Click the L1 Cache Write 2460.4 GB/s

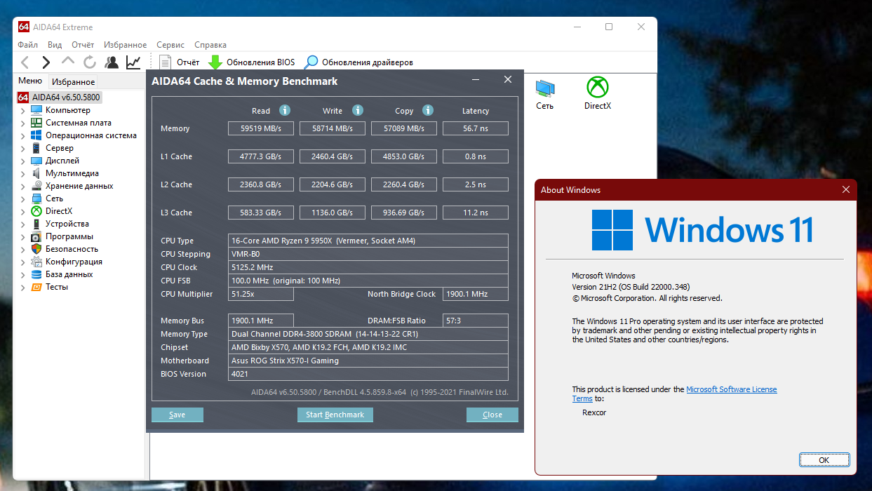pos(333,156)
